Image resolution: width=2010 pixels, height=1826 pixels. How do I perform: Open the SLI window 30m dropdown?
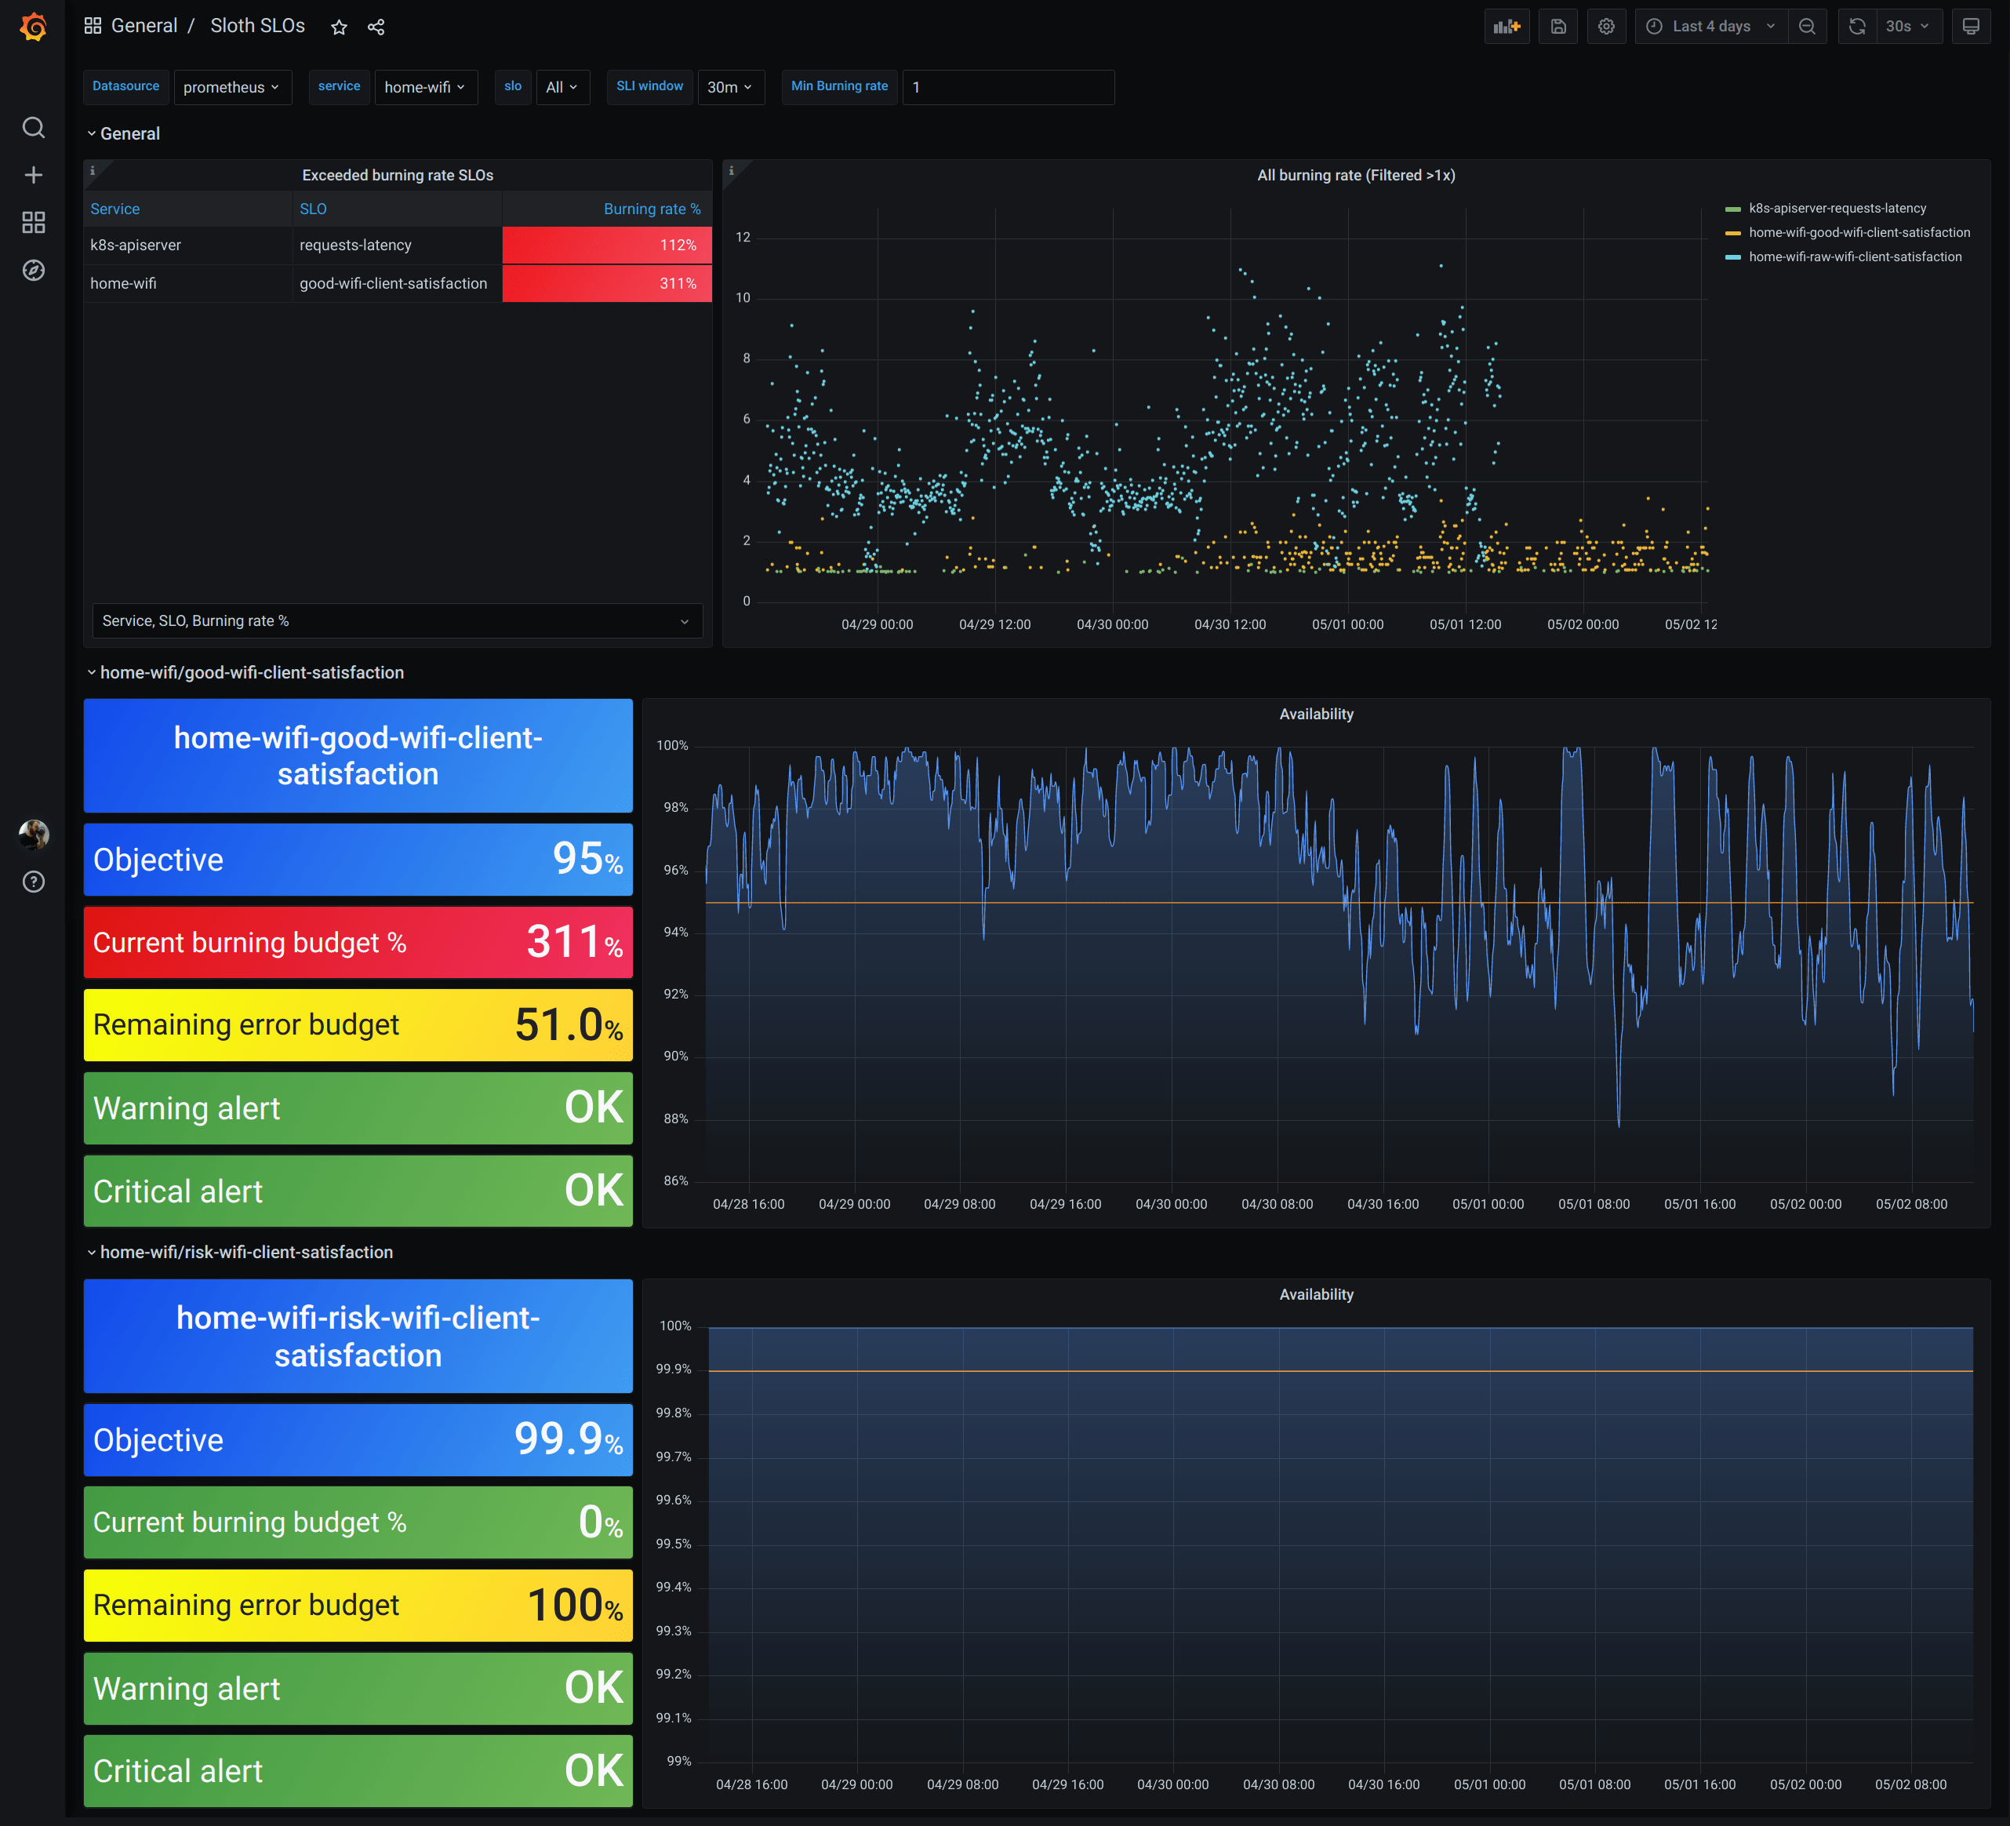[730, 87]
